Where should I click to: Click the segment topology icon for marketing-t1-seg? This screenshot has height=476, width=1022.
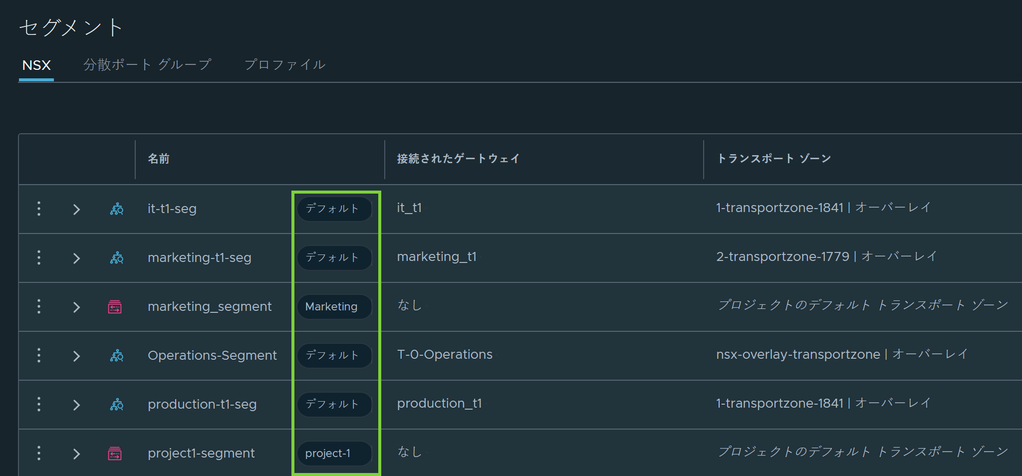[x=117, y=257]
